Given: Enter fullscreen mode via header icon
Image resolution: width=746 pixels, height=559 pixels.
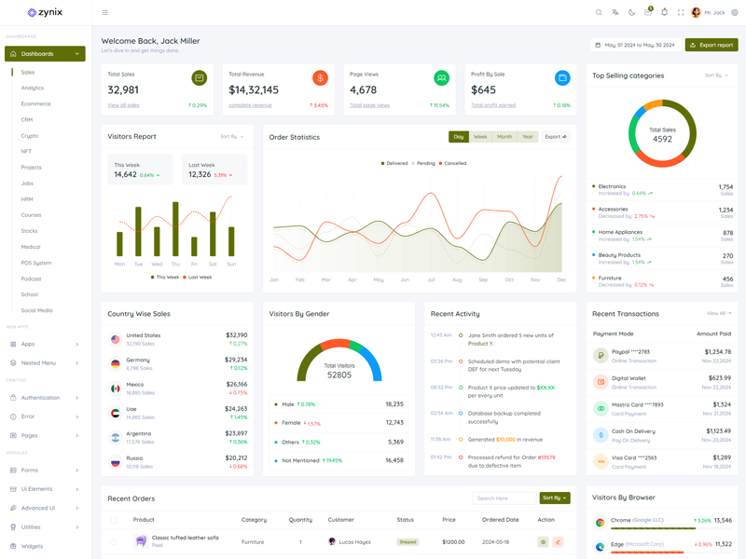Looking at the screenshot, I should pos(681,12).
